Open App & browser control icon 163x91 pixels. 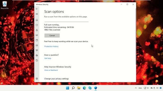(37, 40)
